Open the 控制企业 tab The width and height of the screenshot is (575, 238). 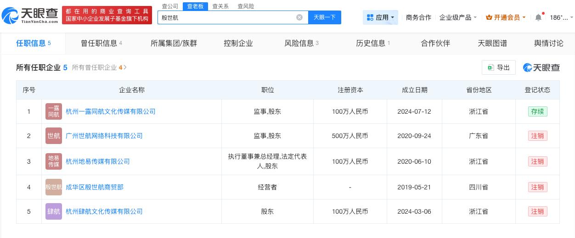coord(238,43)
